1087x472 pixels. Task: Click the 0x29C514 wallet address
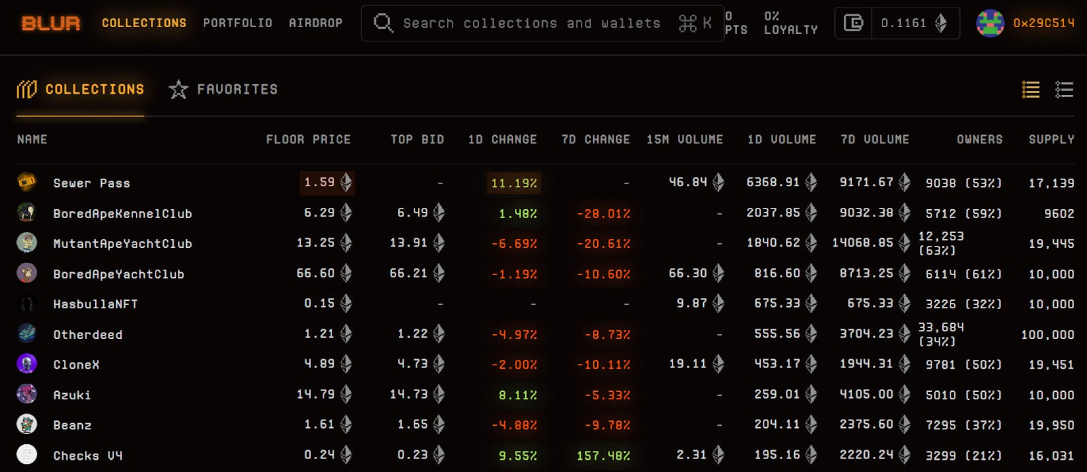(1044, 23)
